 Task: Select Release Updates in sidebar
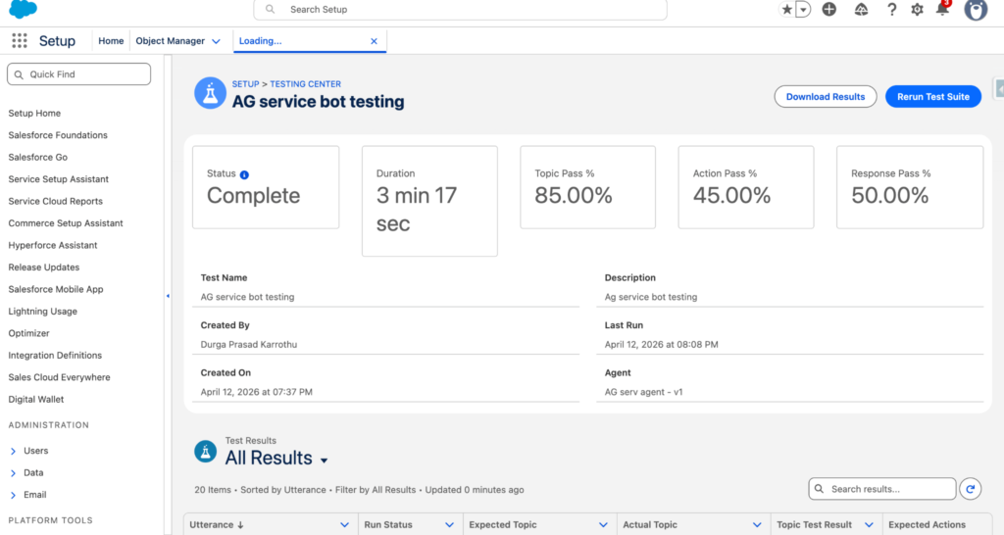click(x=44, y=267)
